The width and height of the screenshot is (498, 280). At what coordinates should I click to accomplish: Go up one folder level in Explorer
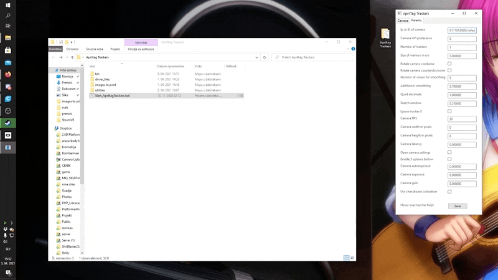point(72,57)
